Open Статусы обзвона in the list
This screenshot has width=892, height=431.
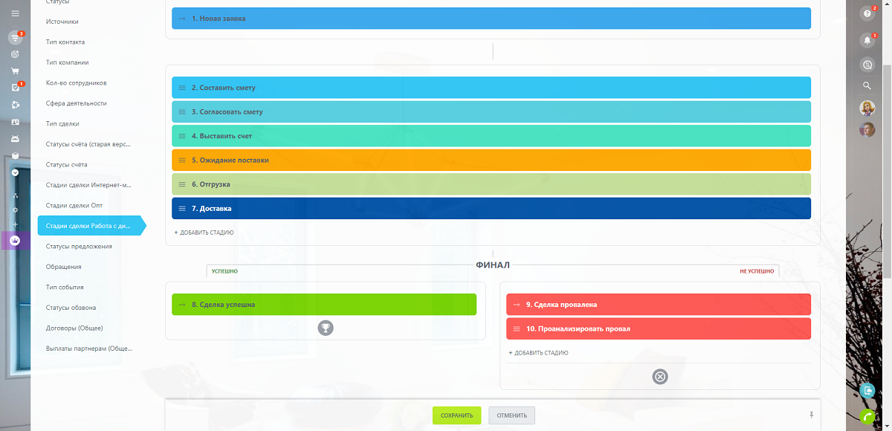point(71,308)
